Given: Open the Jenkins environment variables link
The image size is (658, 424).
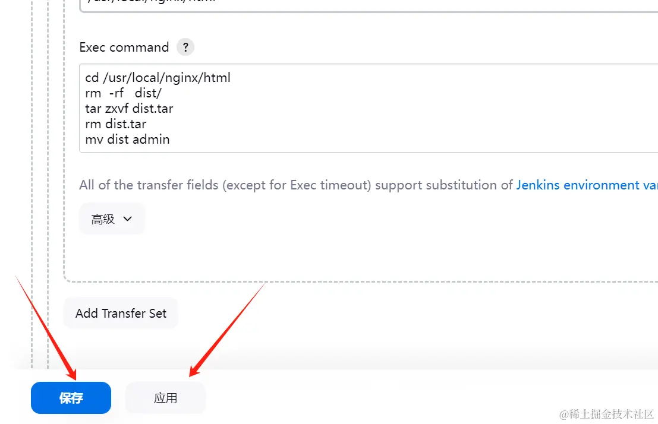Looking at the screenshot, I should [x=587, y=185].
